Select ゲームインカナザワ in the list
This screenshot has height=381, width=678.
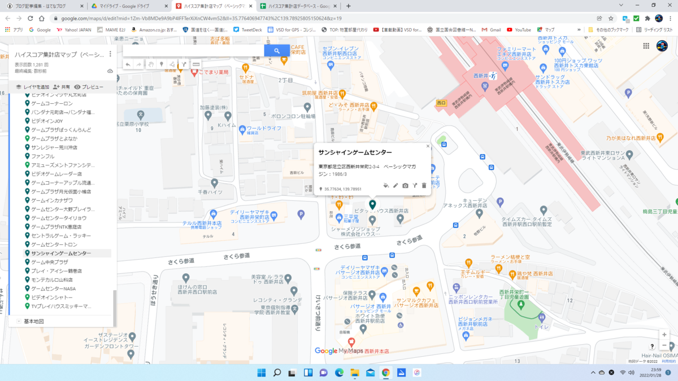point(52,200)
